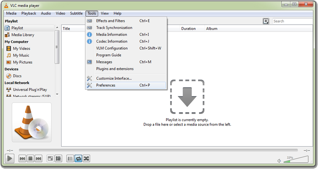Toggle random shuffle button
This screenshot has width=318, height=169.
click(x=86, y=158)
